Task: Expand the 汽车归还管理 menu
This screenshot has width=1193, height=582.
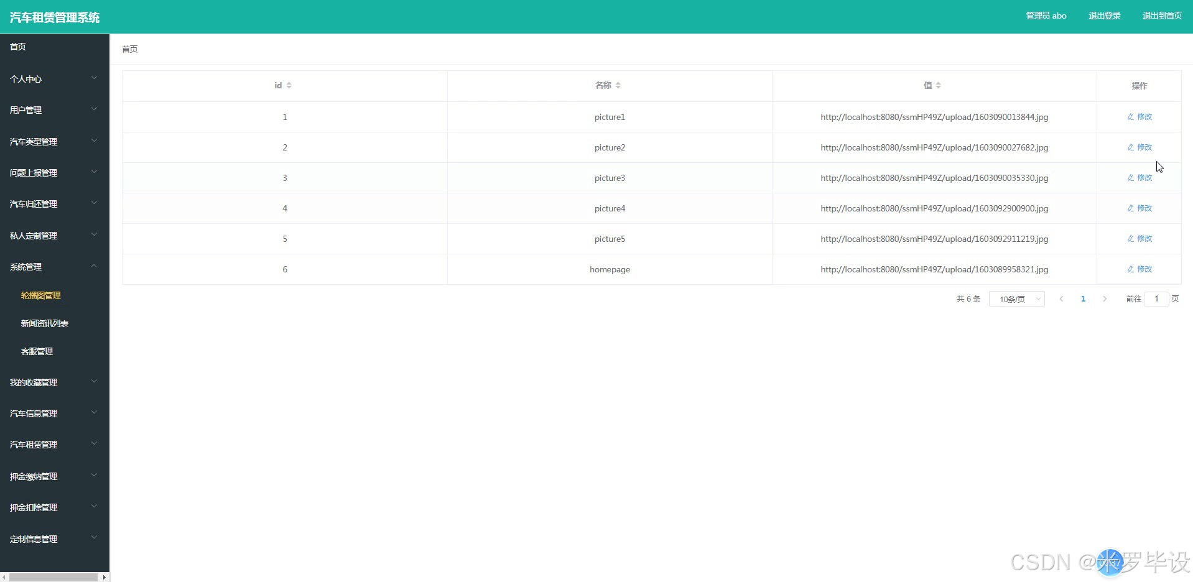Action: pos(55,204)
